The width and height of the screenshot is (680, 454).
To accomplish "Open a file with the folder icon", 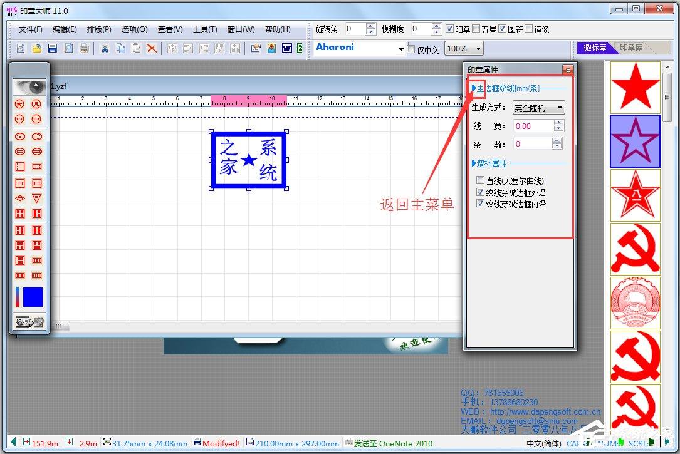I will 37,48.
